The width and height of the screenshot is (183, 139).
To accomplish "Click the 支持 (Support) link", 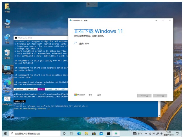I will click(x=90, y=95).
